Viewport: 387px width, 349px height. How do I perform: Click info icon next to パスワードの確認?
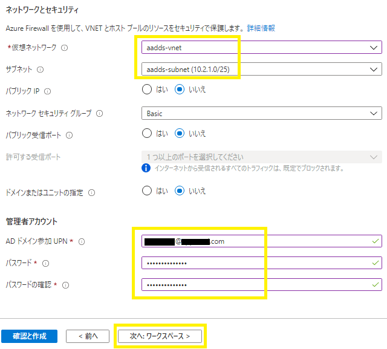tap(66, 285)
